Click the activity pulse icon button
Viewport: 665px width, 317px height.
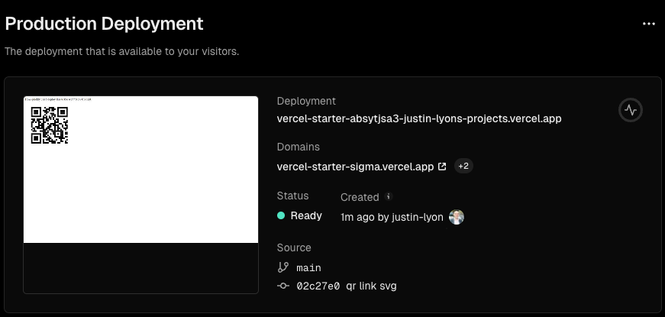631,110
